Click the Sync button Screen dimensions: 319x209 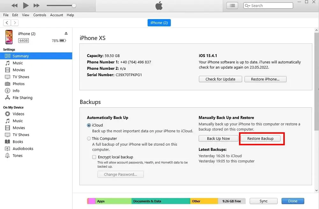click(x=263, y=201)
